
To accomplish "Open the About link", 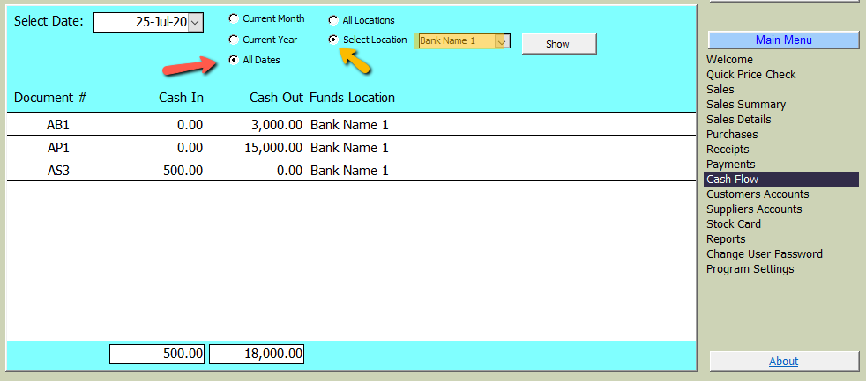I will tap(783, 361).
